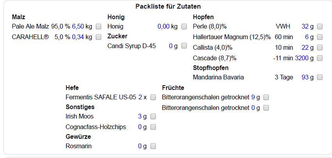Check the Pale Ale Malz checkbox

[99, 27]
